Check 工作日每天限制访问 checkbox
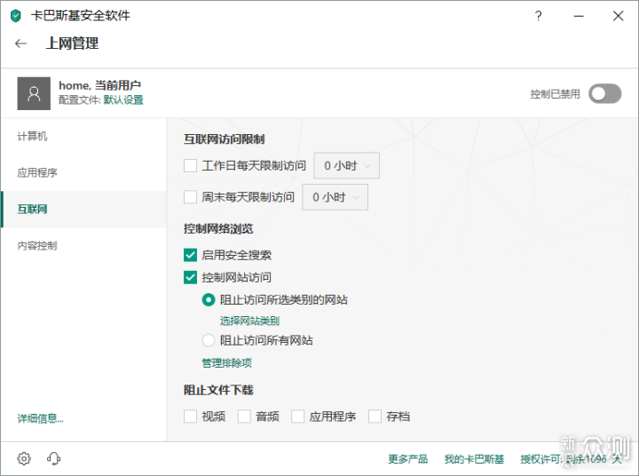 coord(190,165)
